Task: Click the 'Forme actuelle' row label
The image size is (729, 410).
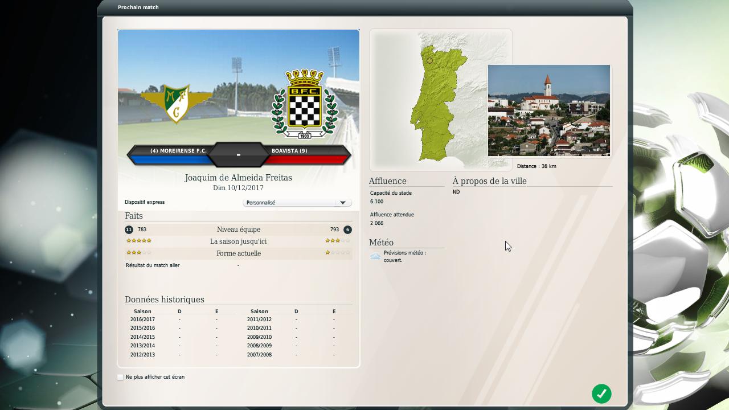Action: pyautogui.click(x=239, y=253)
